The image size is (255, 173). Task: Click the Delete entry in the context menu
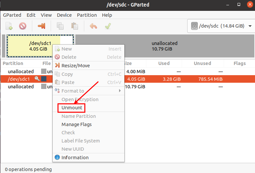(x=89, y=57)
